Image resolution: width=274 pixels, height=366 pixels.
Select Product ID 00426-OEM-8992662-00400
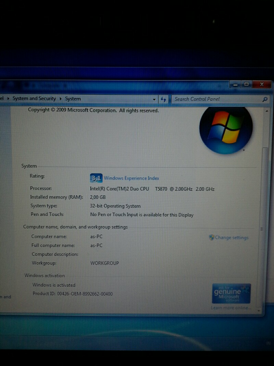click(73, 294)
